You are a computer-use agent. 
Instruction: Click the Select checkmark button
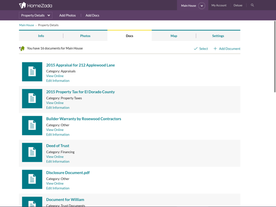click(201, 48)
